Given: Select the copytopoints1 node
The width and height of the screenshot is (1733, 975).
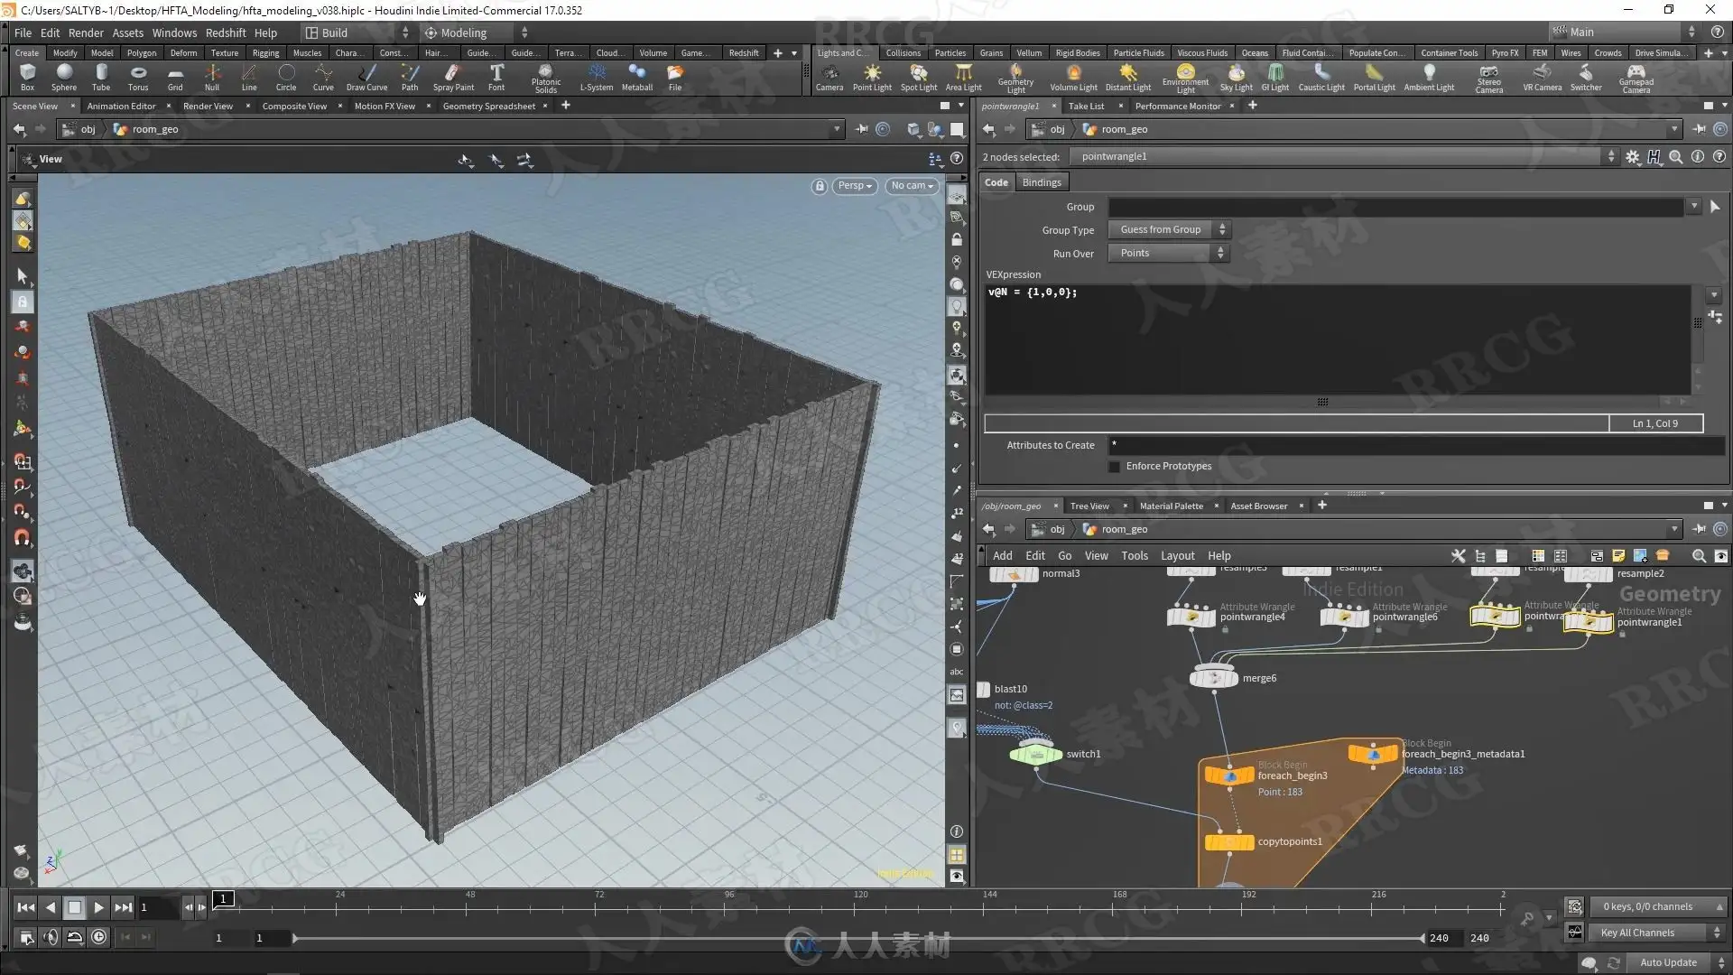Looking at the screenshot, I should (1229, 842).
